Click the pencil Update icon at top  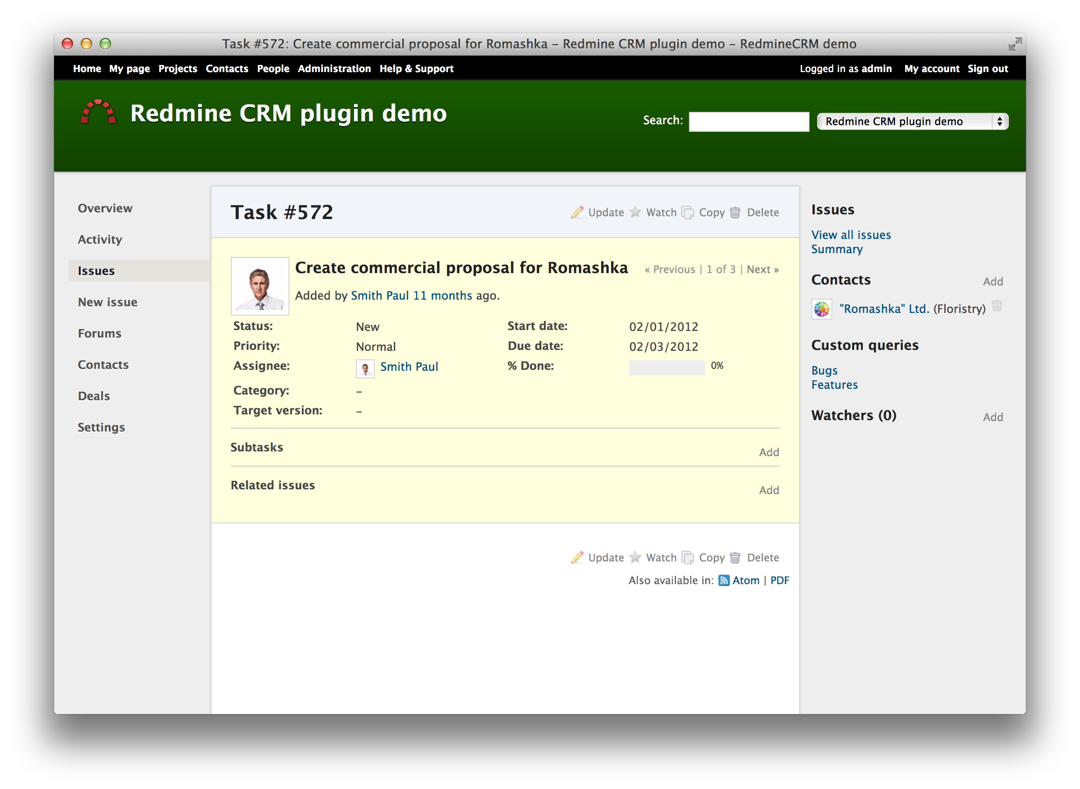[x=577, y=212]
